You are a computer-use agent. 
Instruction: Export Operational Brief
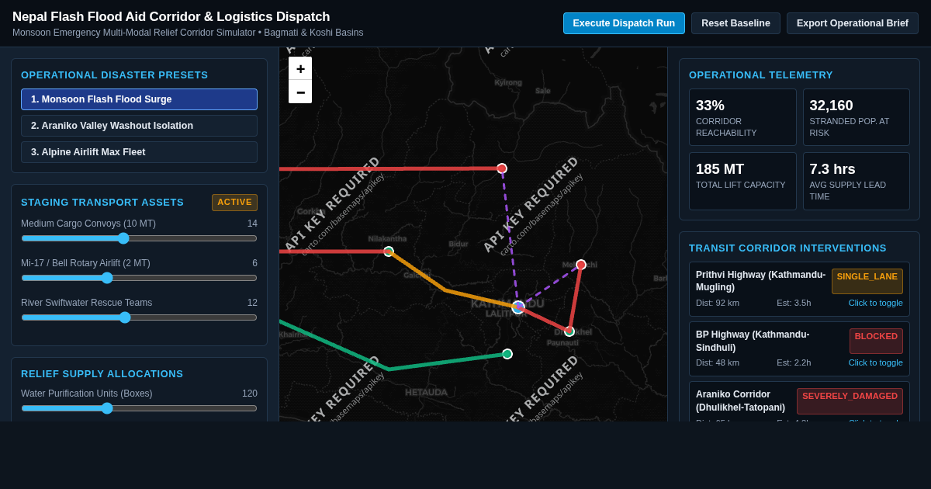853,23
